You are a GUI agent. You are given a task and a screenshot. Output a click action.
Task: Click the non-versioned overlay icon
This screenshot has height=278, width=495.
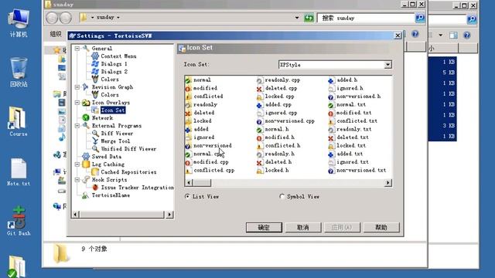(188, 146)
